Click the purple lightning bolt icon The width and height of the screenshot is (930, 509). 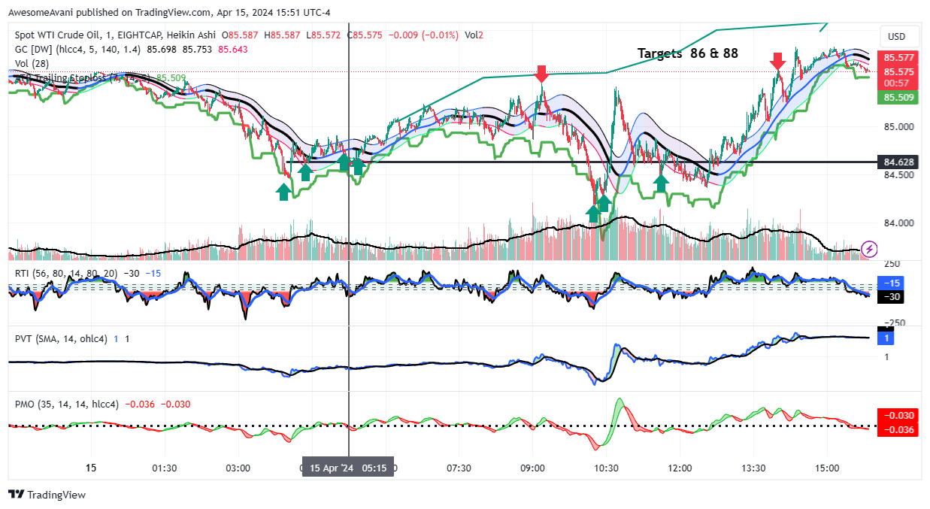point(870,249)
